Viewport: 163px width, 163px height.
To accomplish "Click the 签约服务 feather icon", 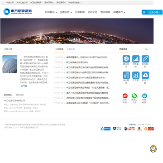I will (145, 59).
